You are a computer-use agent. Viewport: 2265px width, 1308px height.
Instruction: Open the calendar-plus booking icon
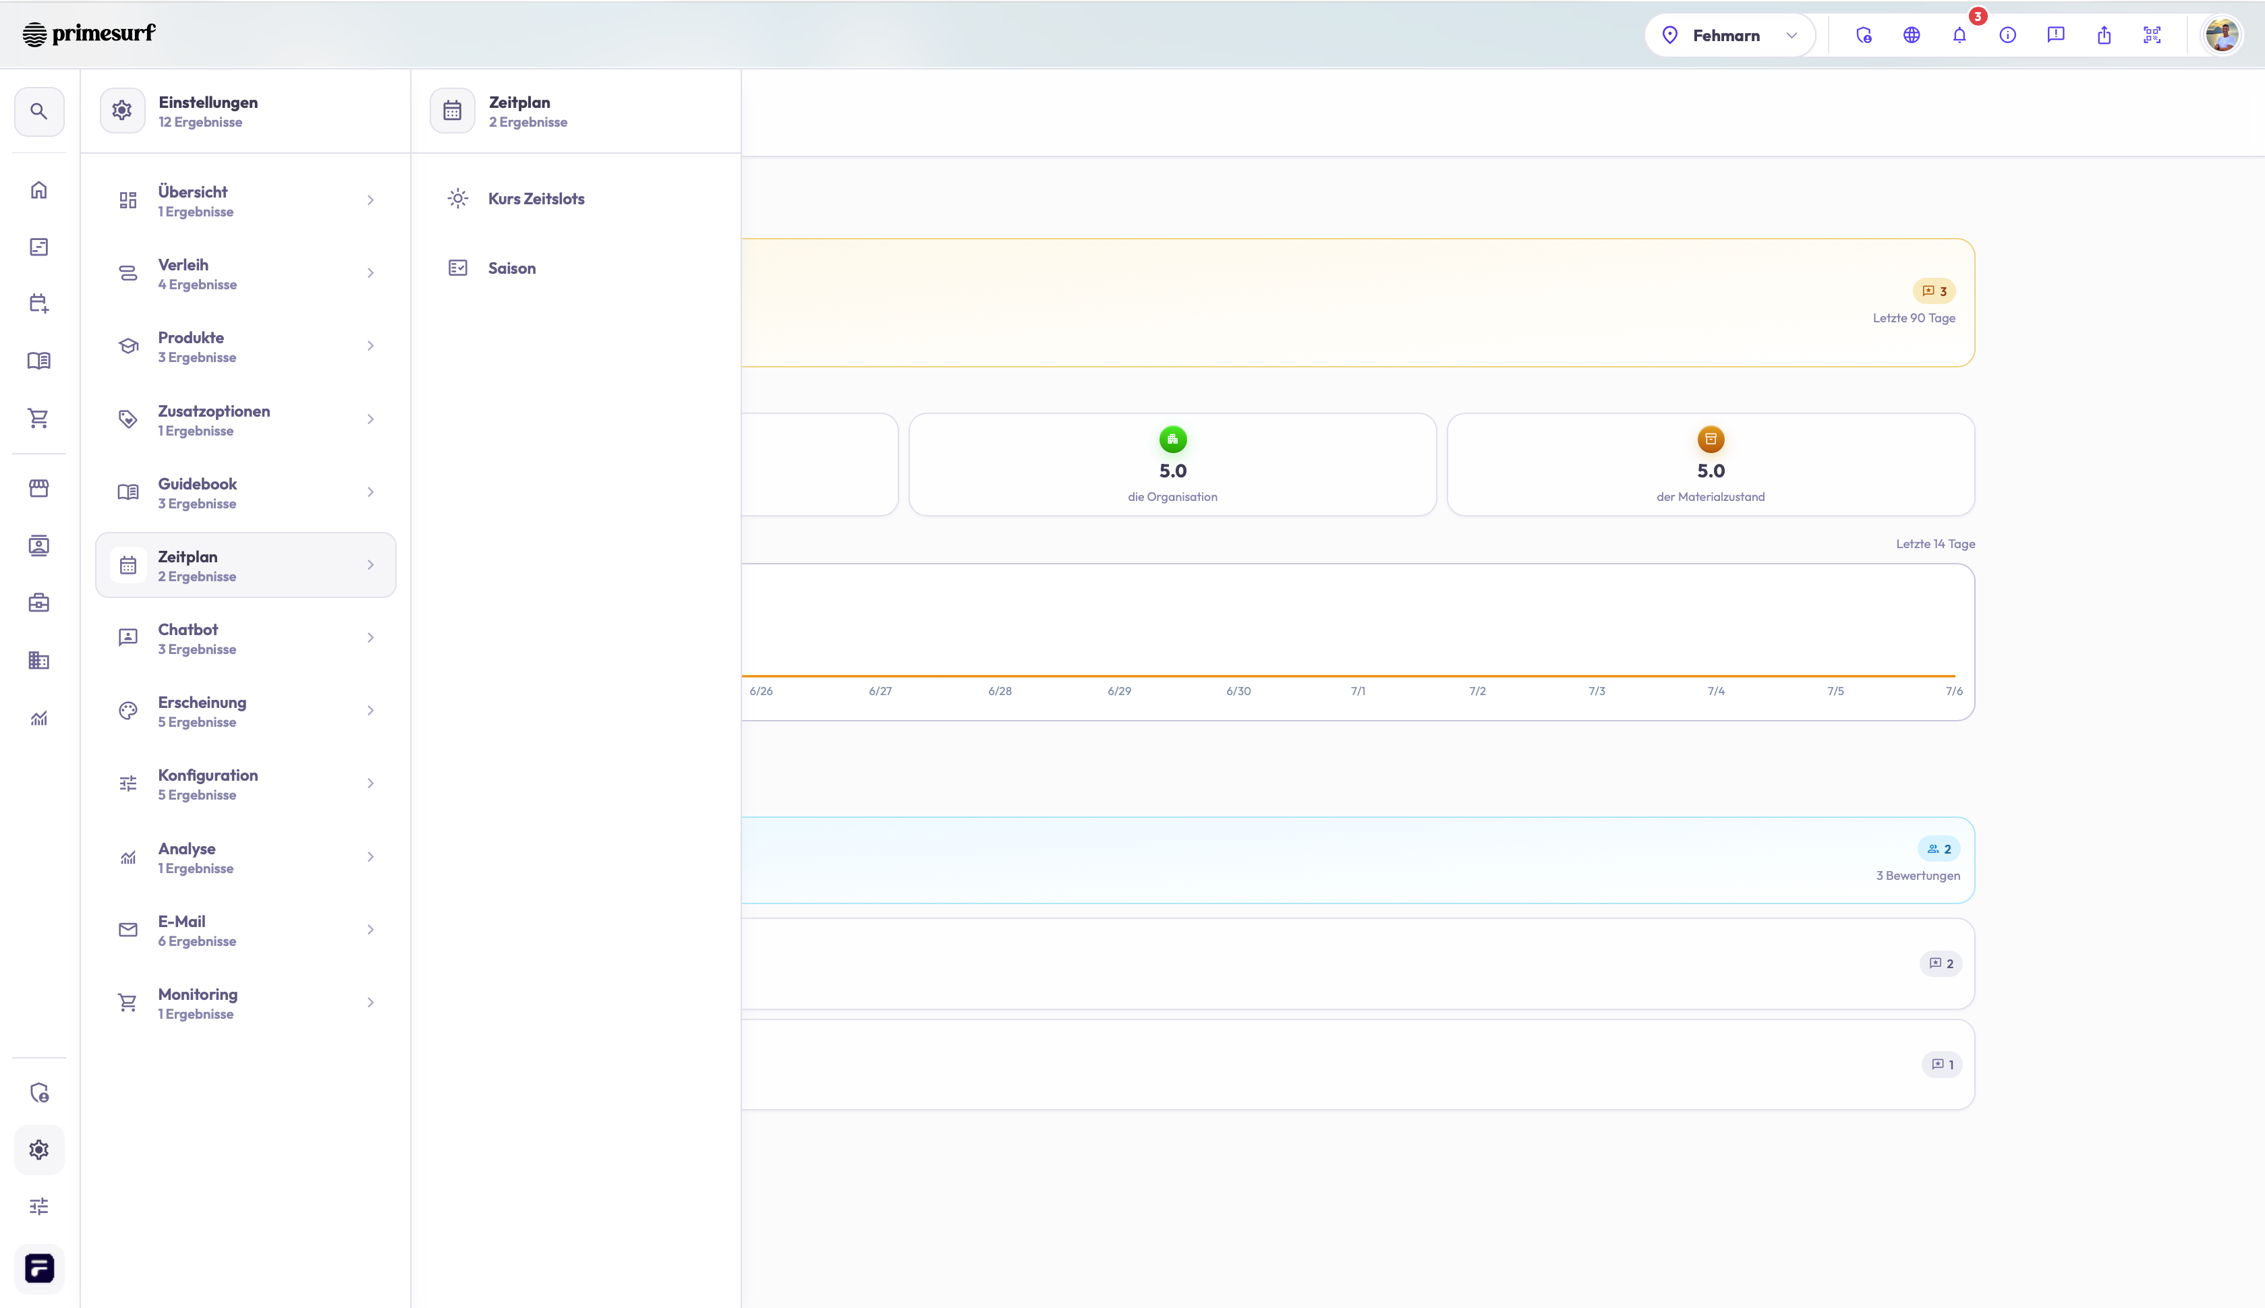pos(38,303)
